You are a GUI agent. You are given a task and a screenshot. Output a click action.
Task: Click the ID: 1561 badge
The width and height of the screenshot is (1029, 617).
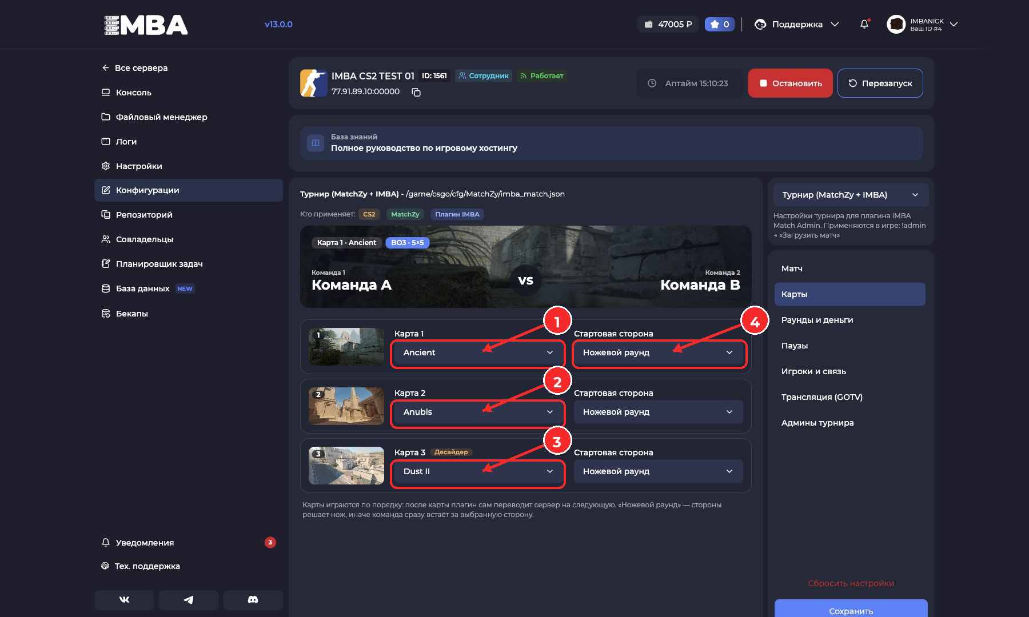[x=434, y=75]
